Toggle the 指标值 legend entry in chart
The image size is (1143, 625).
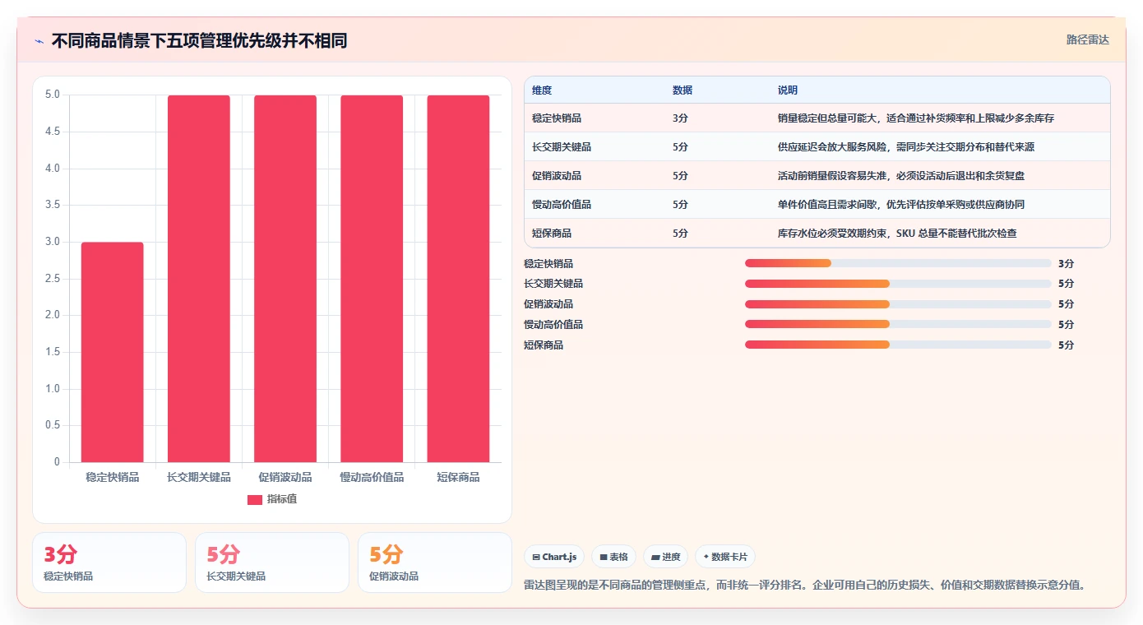[272, 499]
